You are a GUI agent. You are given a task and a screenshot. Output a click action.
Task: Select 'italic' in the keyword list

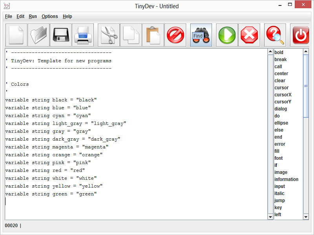click(x=279, y=193)
